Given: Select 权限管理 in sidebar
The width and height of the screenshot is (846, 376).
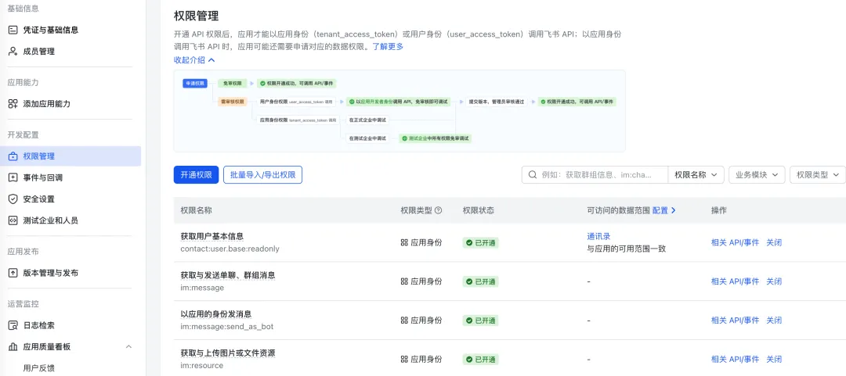Looking at the screenshot, I should [70, 156].
